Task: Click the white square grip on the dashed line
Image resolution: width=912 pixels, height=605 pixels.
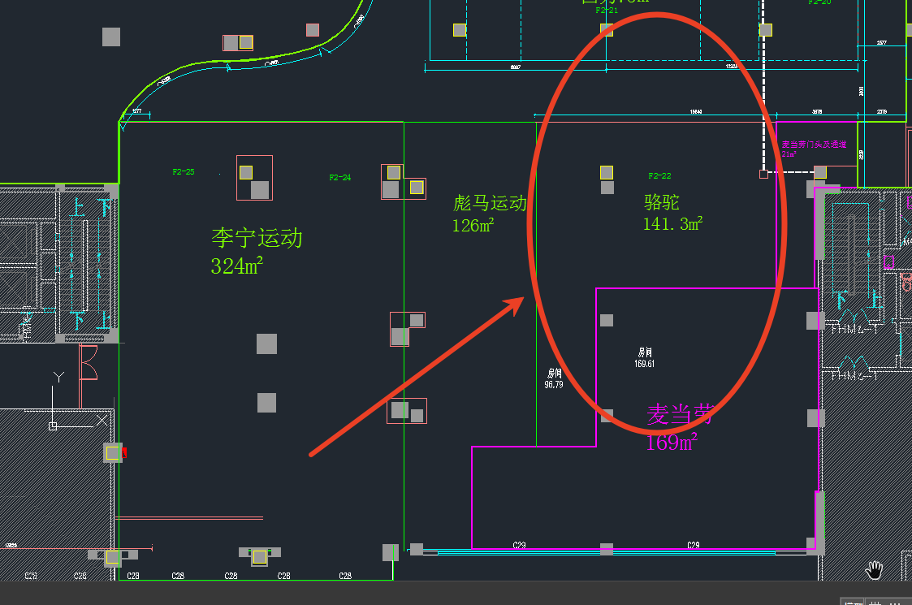Action: [763, 174]
